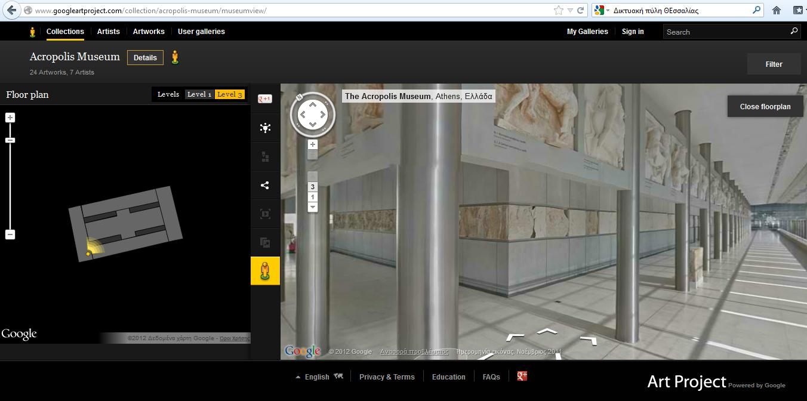Click the Filter button
Viewport: 807px width, 401px height.
click(774, 64)
